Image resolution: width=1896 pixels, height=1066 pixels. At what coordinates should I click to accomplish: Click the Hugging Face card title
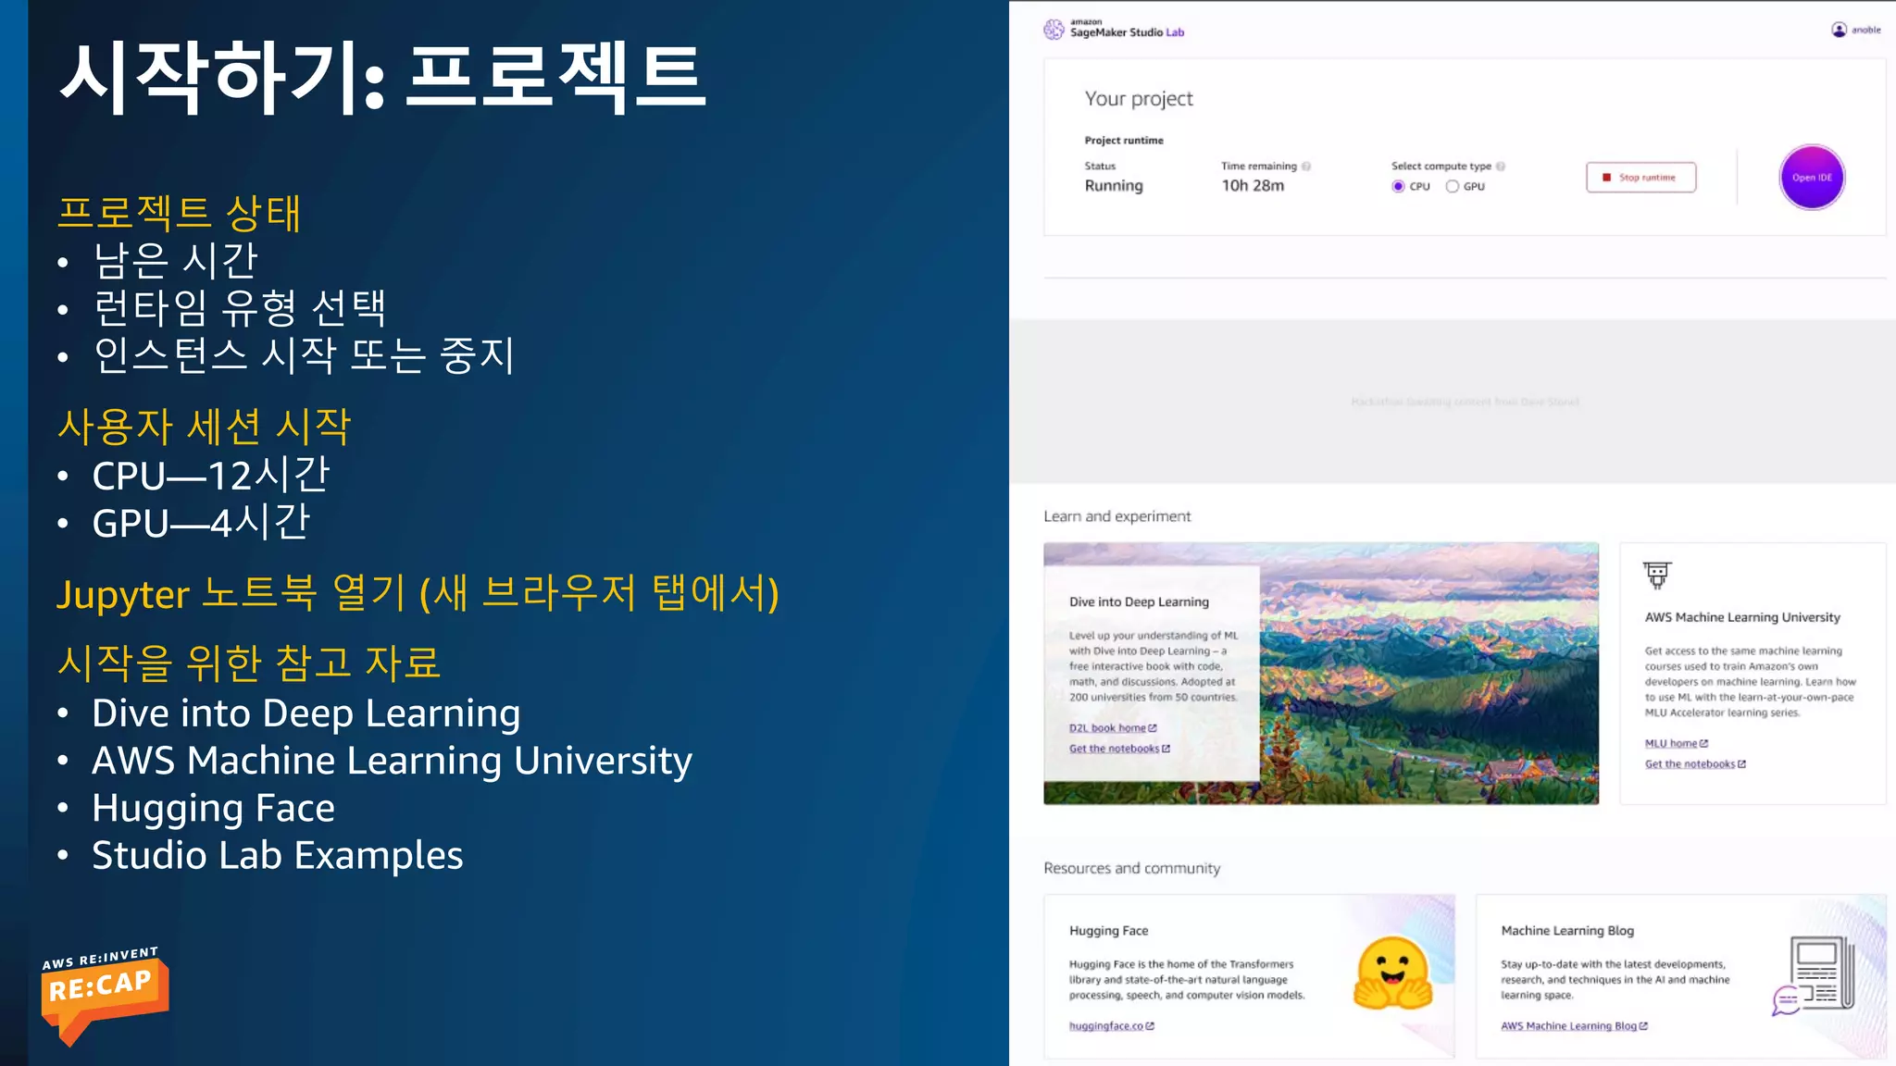1108,931
